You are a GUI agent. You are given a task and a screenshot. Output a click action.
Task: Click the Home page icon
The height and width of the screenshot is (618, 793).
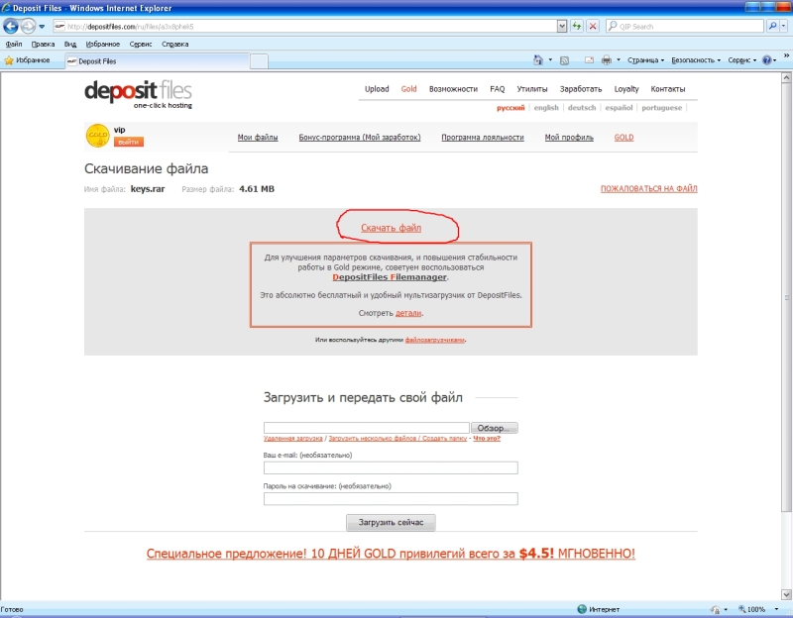(537, 60)
